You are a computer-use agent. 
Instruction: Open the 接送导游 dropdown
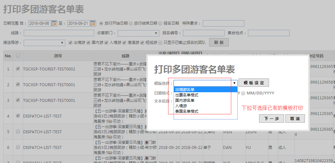[x=45, y=43]
